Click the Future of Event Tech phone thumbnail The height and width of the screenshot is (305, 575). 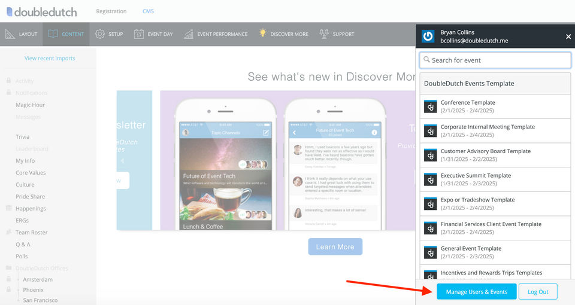(x=226, y=165)
